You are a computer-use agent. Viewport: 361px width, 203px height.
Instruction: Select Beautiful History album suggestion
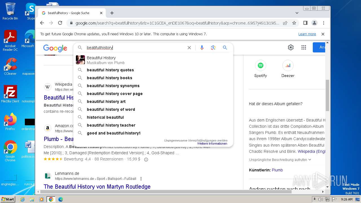click(x=153, y=60)
